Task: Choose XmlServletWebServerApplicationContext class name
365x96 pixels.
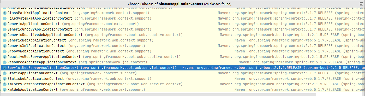Action: coord(46,84)
